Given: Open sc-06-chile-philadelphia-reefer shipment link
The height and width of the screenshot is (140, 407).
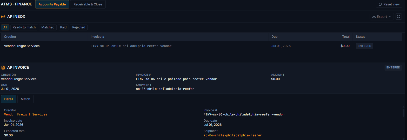Looking at the screenshot, I should click(x=233, y=135).
